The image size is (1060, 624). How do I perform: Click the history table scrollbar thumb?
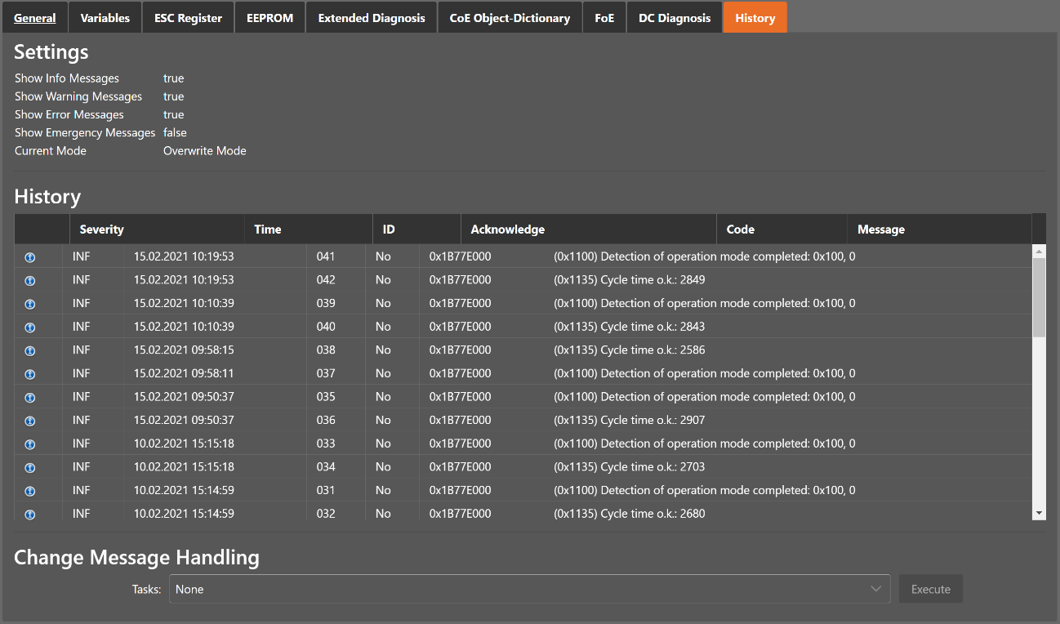point(1039,297)
